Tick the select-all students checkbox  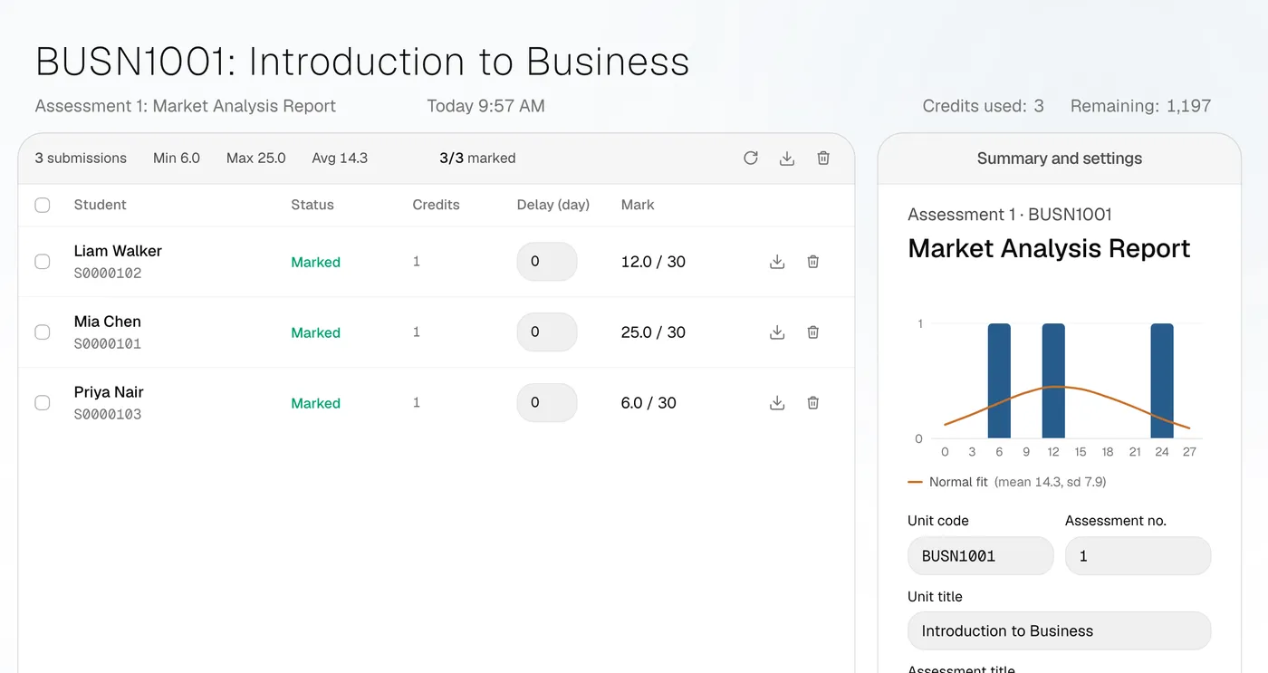click(x=43, y=205)
